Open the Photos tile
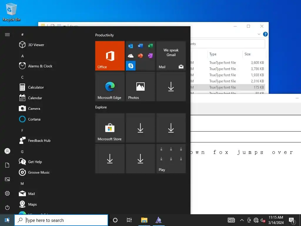Viewport: 301px width, 226px height. pos(140,87)
